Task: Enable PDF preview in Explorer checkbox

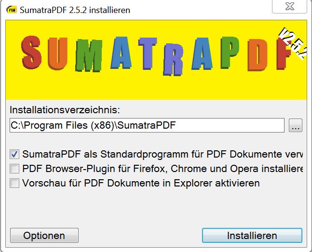Action: click(14, 183)
